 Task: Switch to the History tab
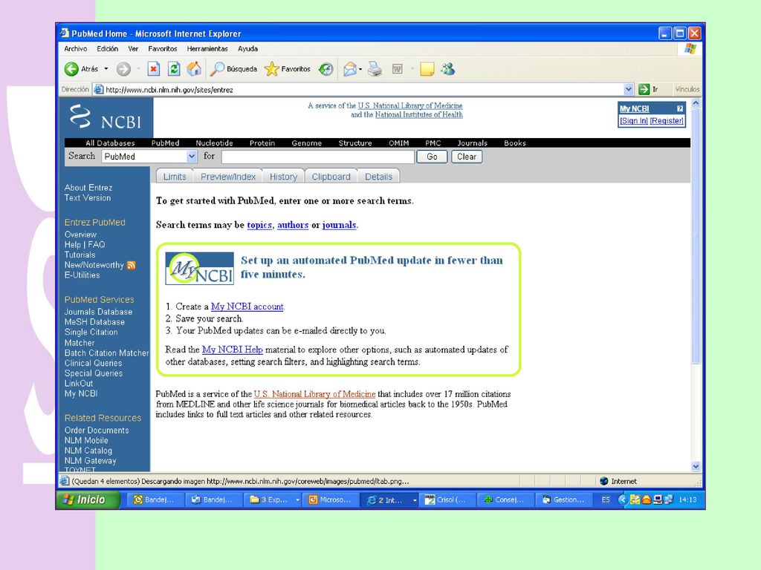tap(283, 177)
